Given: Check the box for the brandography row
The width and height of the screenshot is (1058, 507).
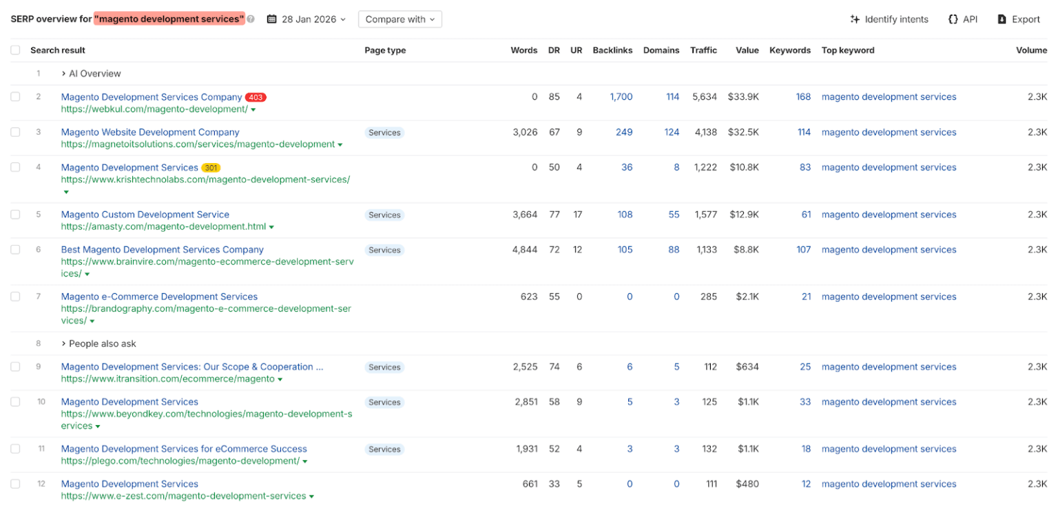Looking at the screenshot, I should point(15,296).
